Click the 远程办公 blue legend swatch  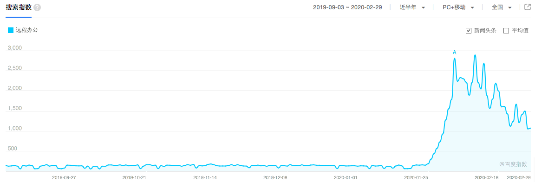tap(11, 30)
